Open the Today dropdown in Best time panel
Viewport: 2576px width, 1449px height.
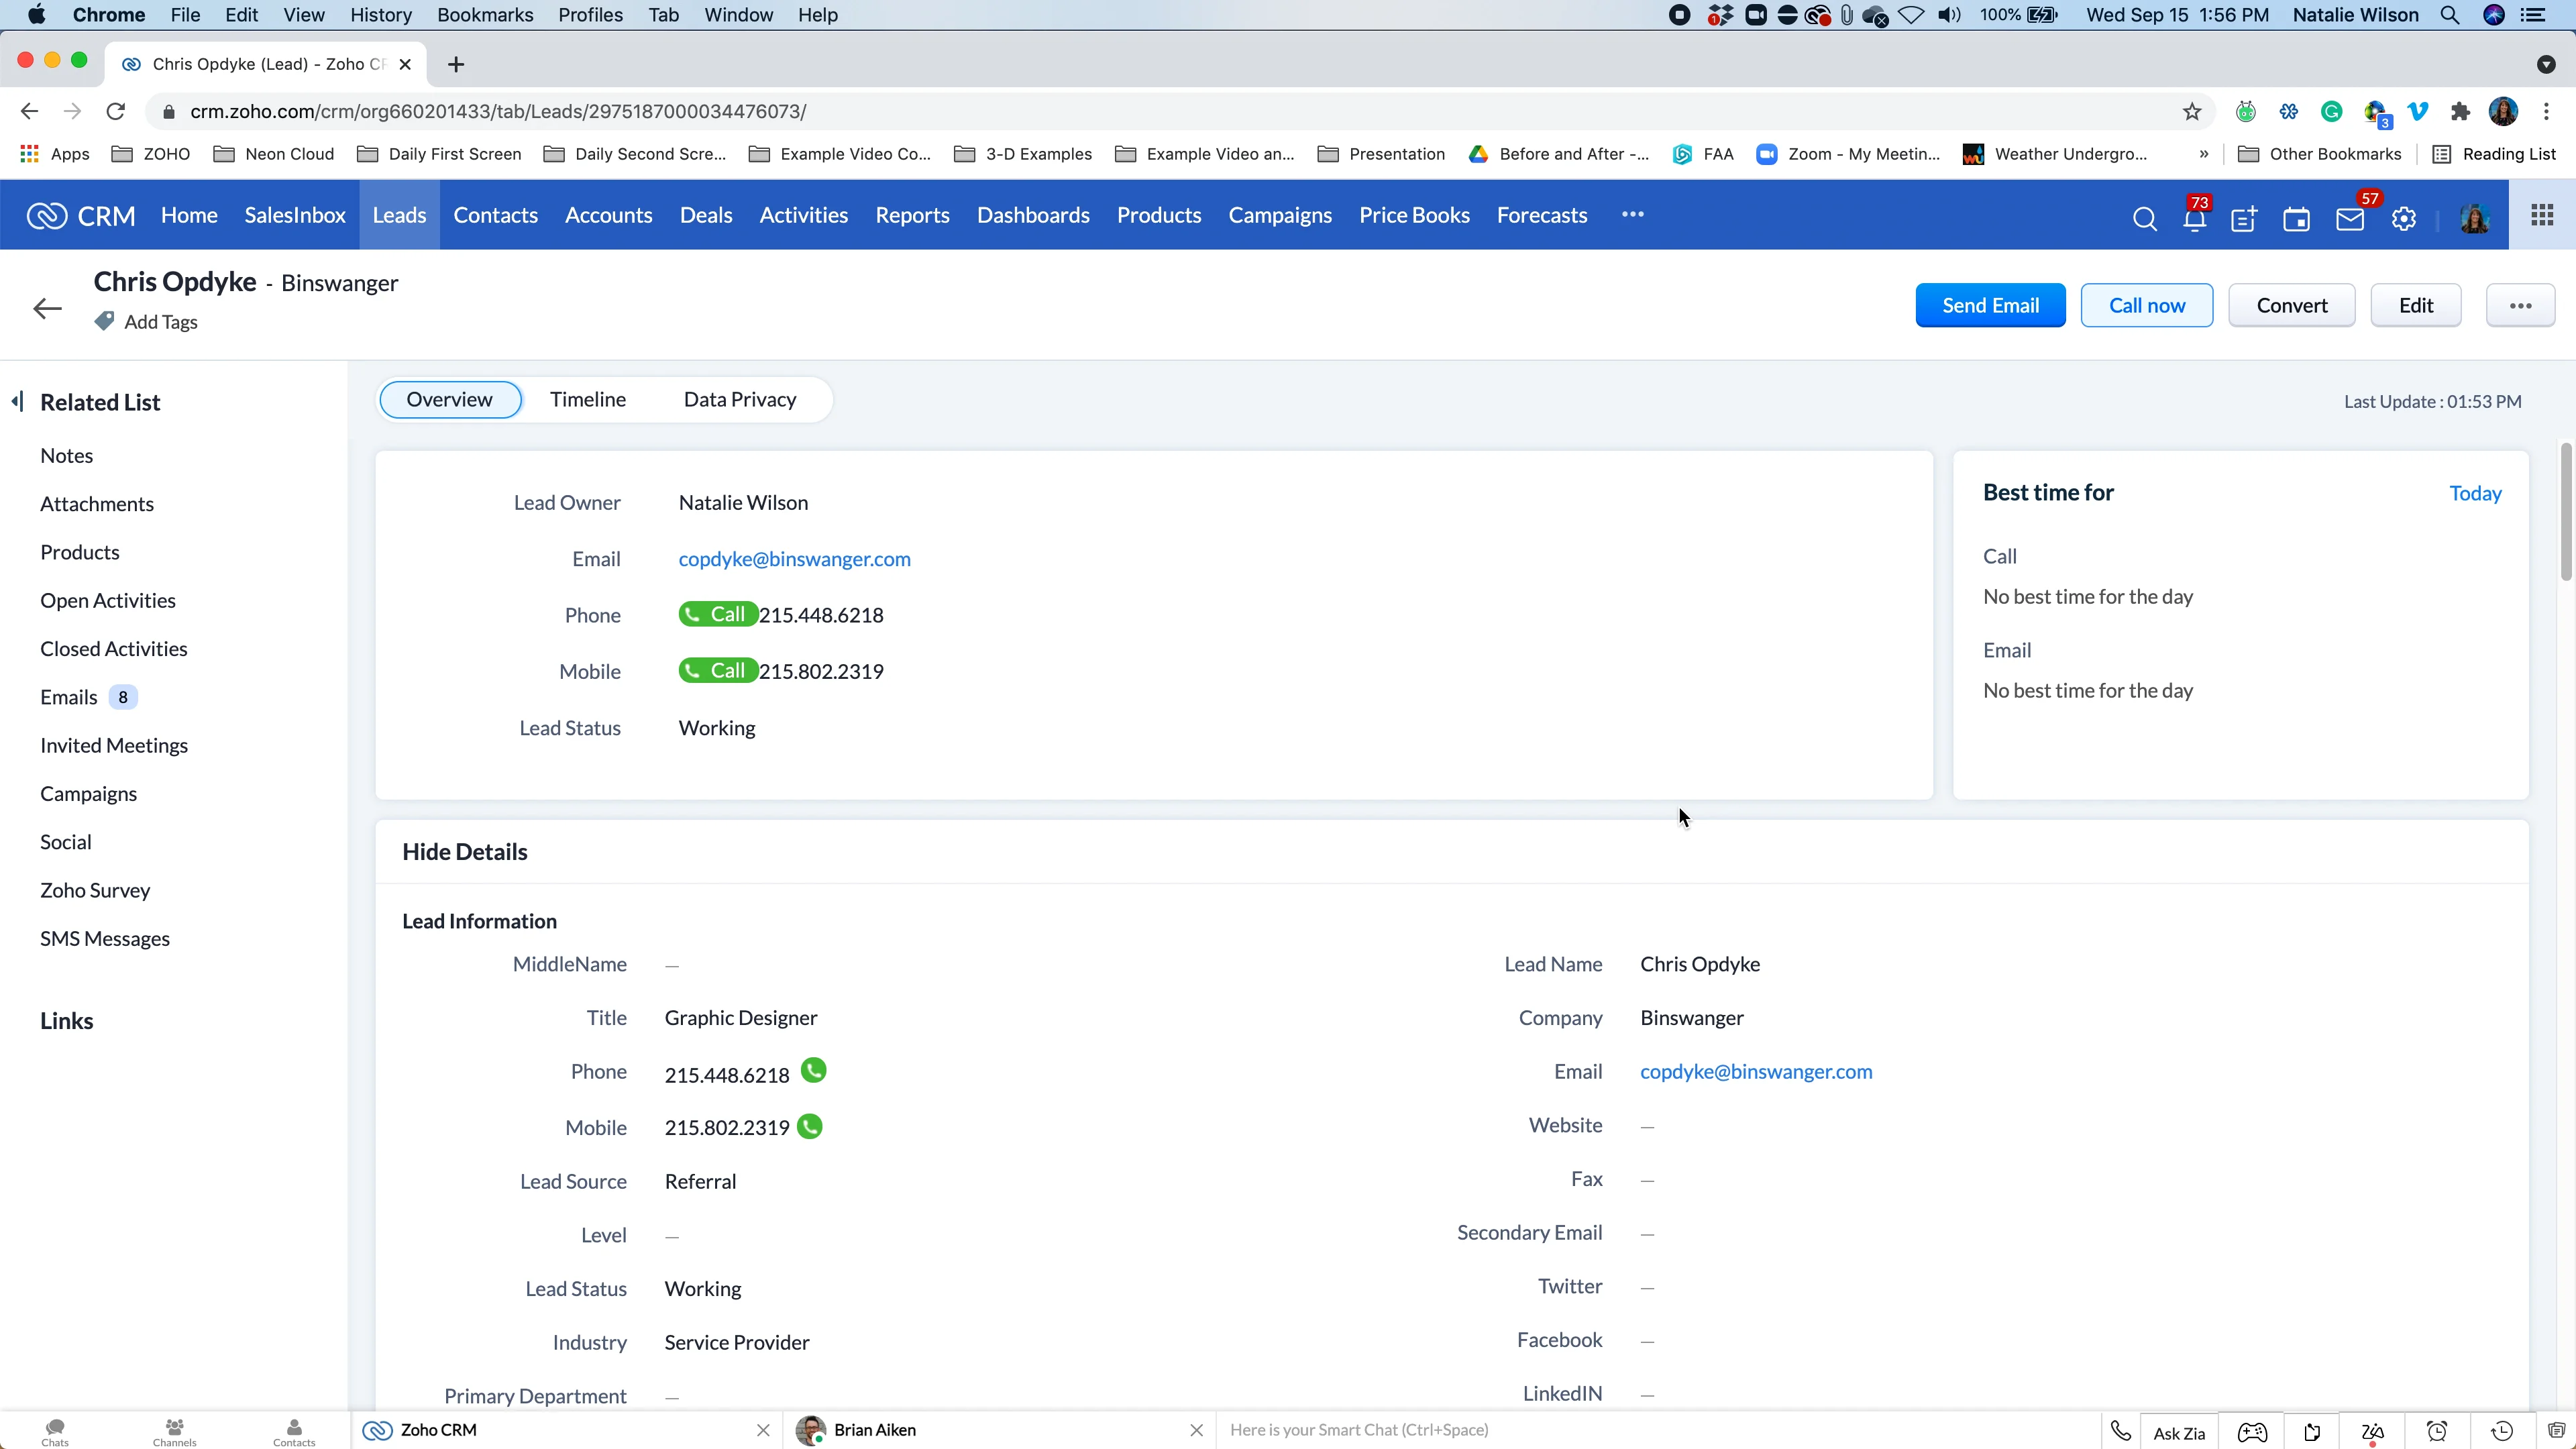tap(2475, 493)
